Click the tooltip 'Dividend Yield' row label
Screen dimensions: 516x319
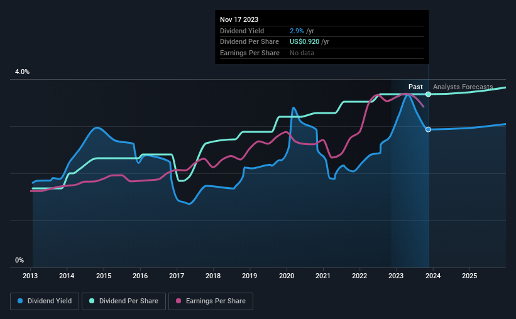(242, 31)
